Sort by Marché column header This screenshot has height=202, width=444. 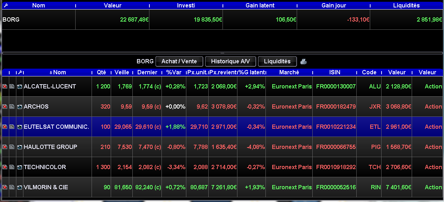pos(289,72)
